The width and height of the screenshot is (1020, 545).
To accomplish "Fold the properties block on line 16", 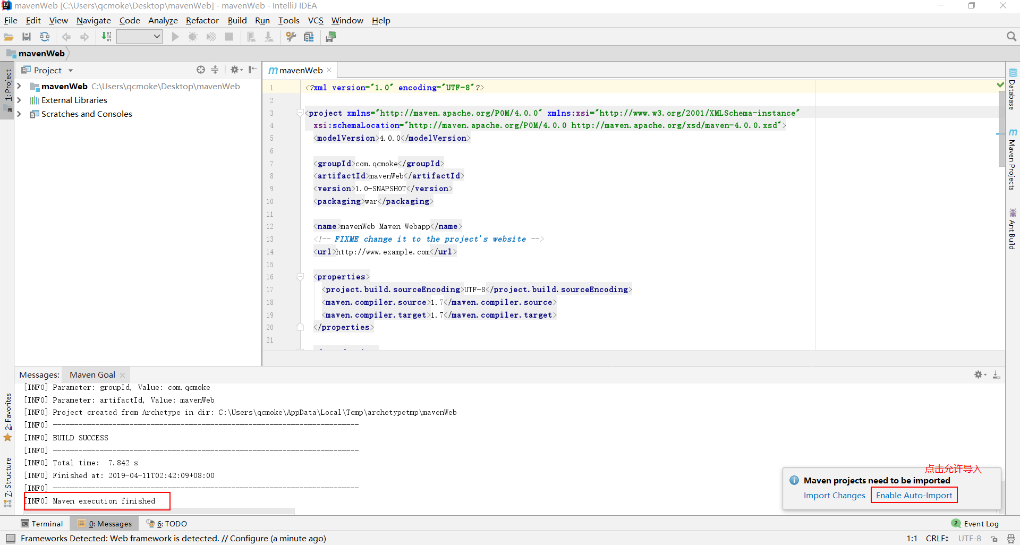I will (x=300, y=277).
